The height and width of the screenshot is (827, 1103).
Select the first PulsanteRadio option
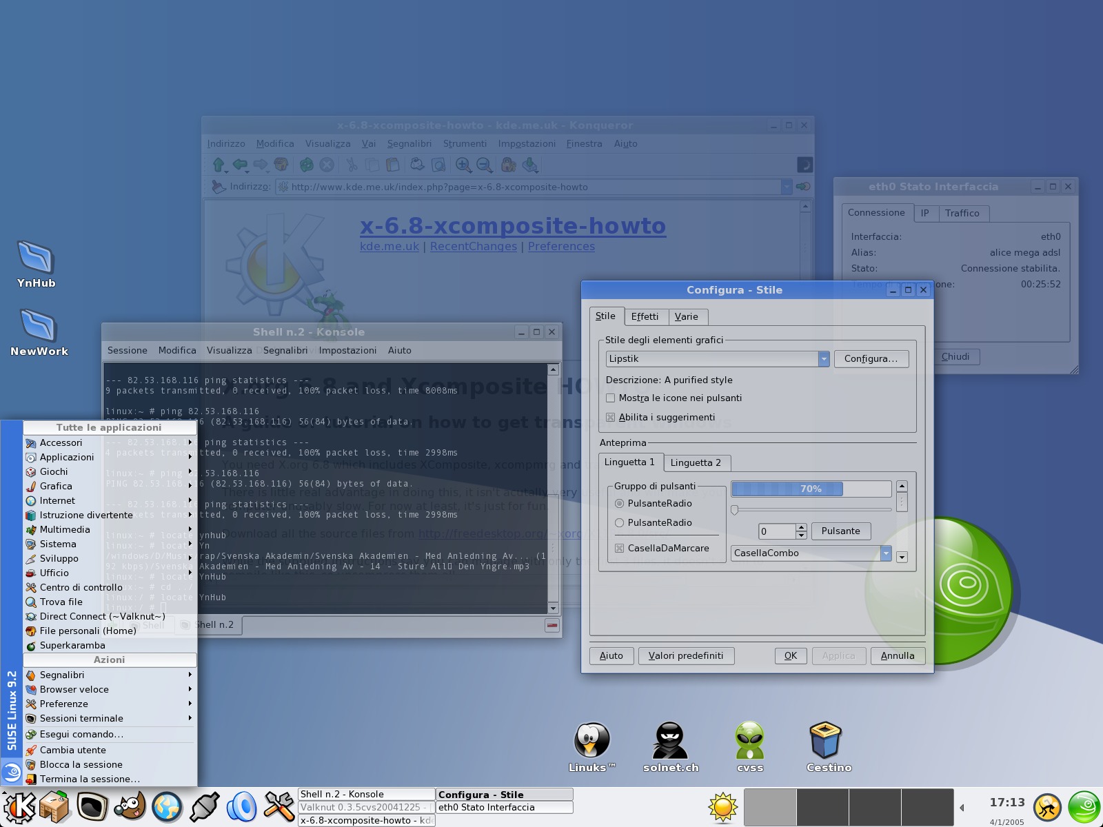[619, 504]
